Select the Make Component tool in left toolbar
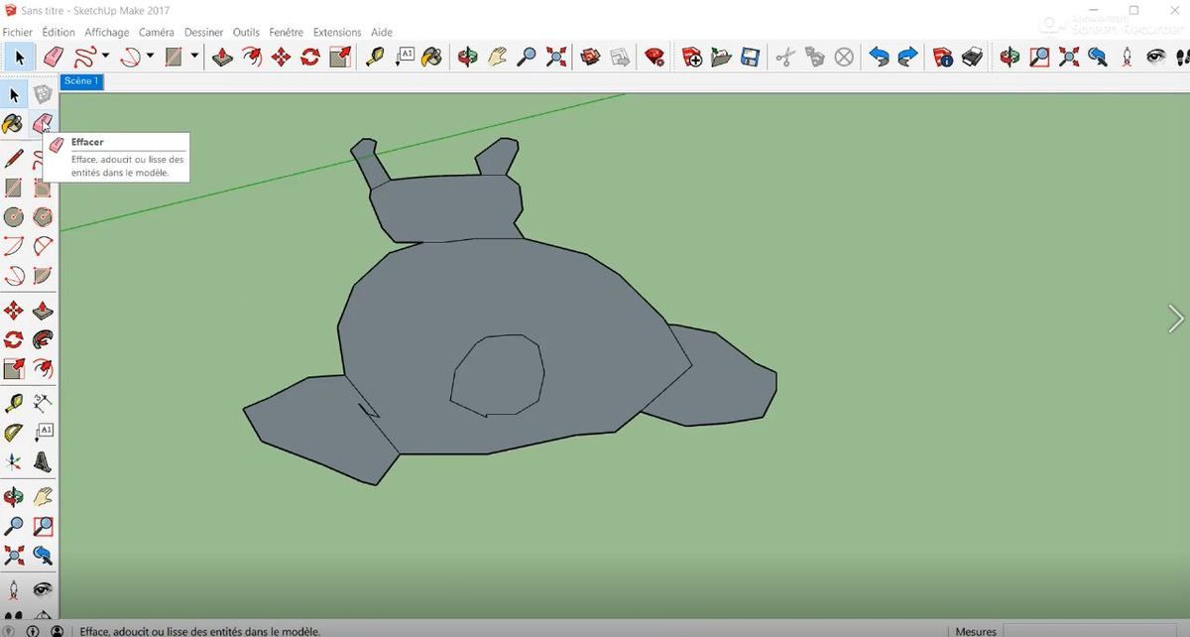The image size is (1190, 637). coord(43,95)
